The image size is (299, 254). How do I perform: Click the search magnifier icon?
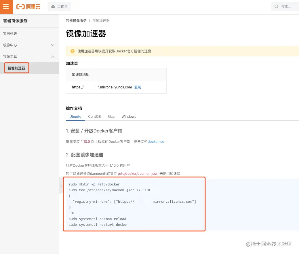coord(276,7)
